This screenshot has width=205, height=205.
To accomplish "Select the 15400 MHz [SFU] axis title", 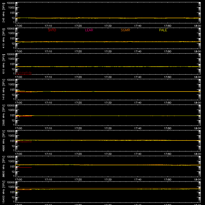I will pyautogui.click(x=4, y=192).
